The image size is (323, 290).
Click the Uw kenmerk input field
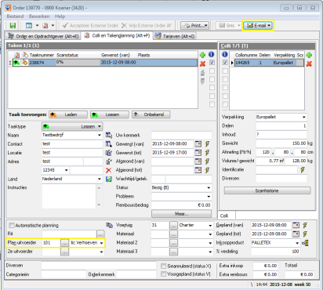tap(181, 135)
